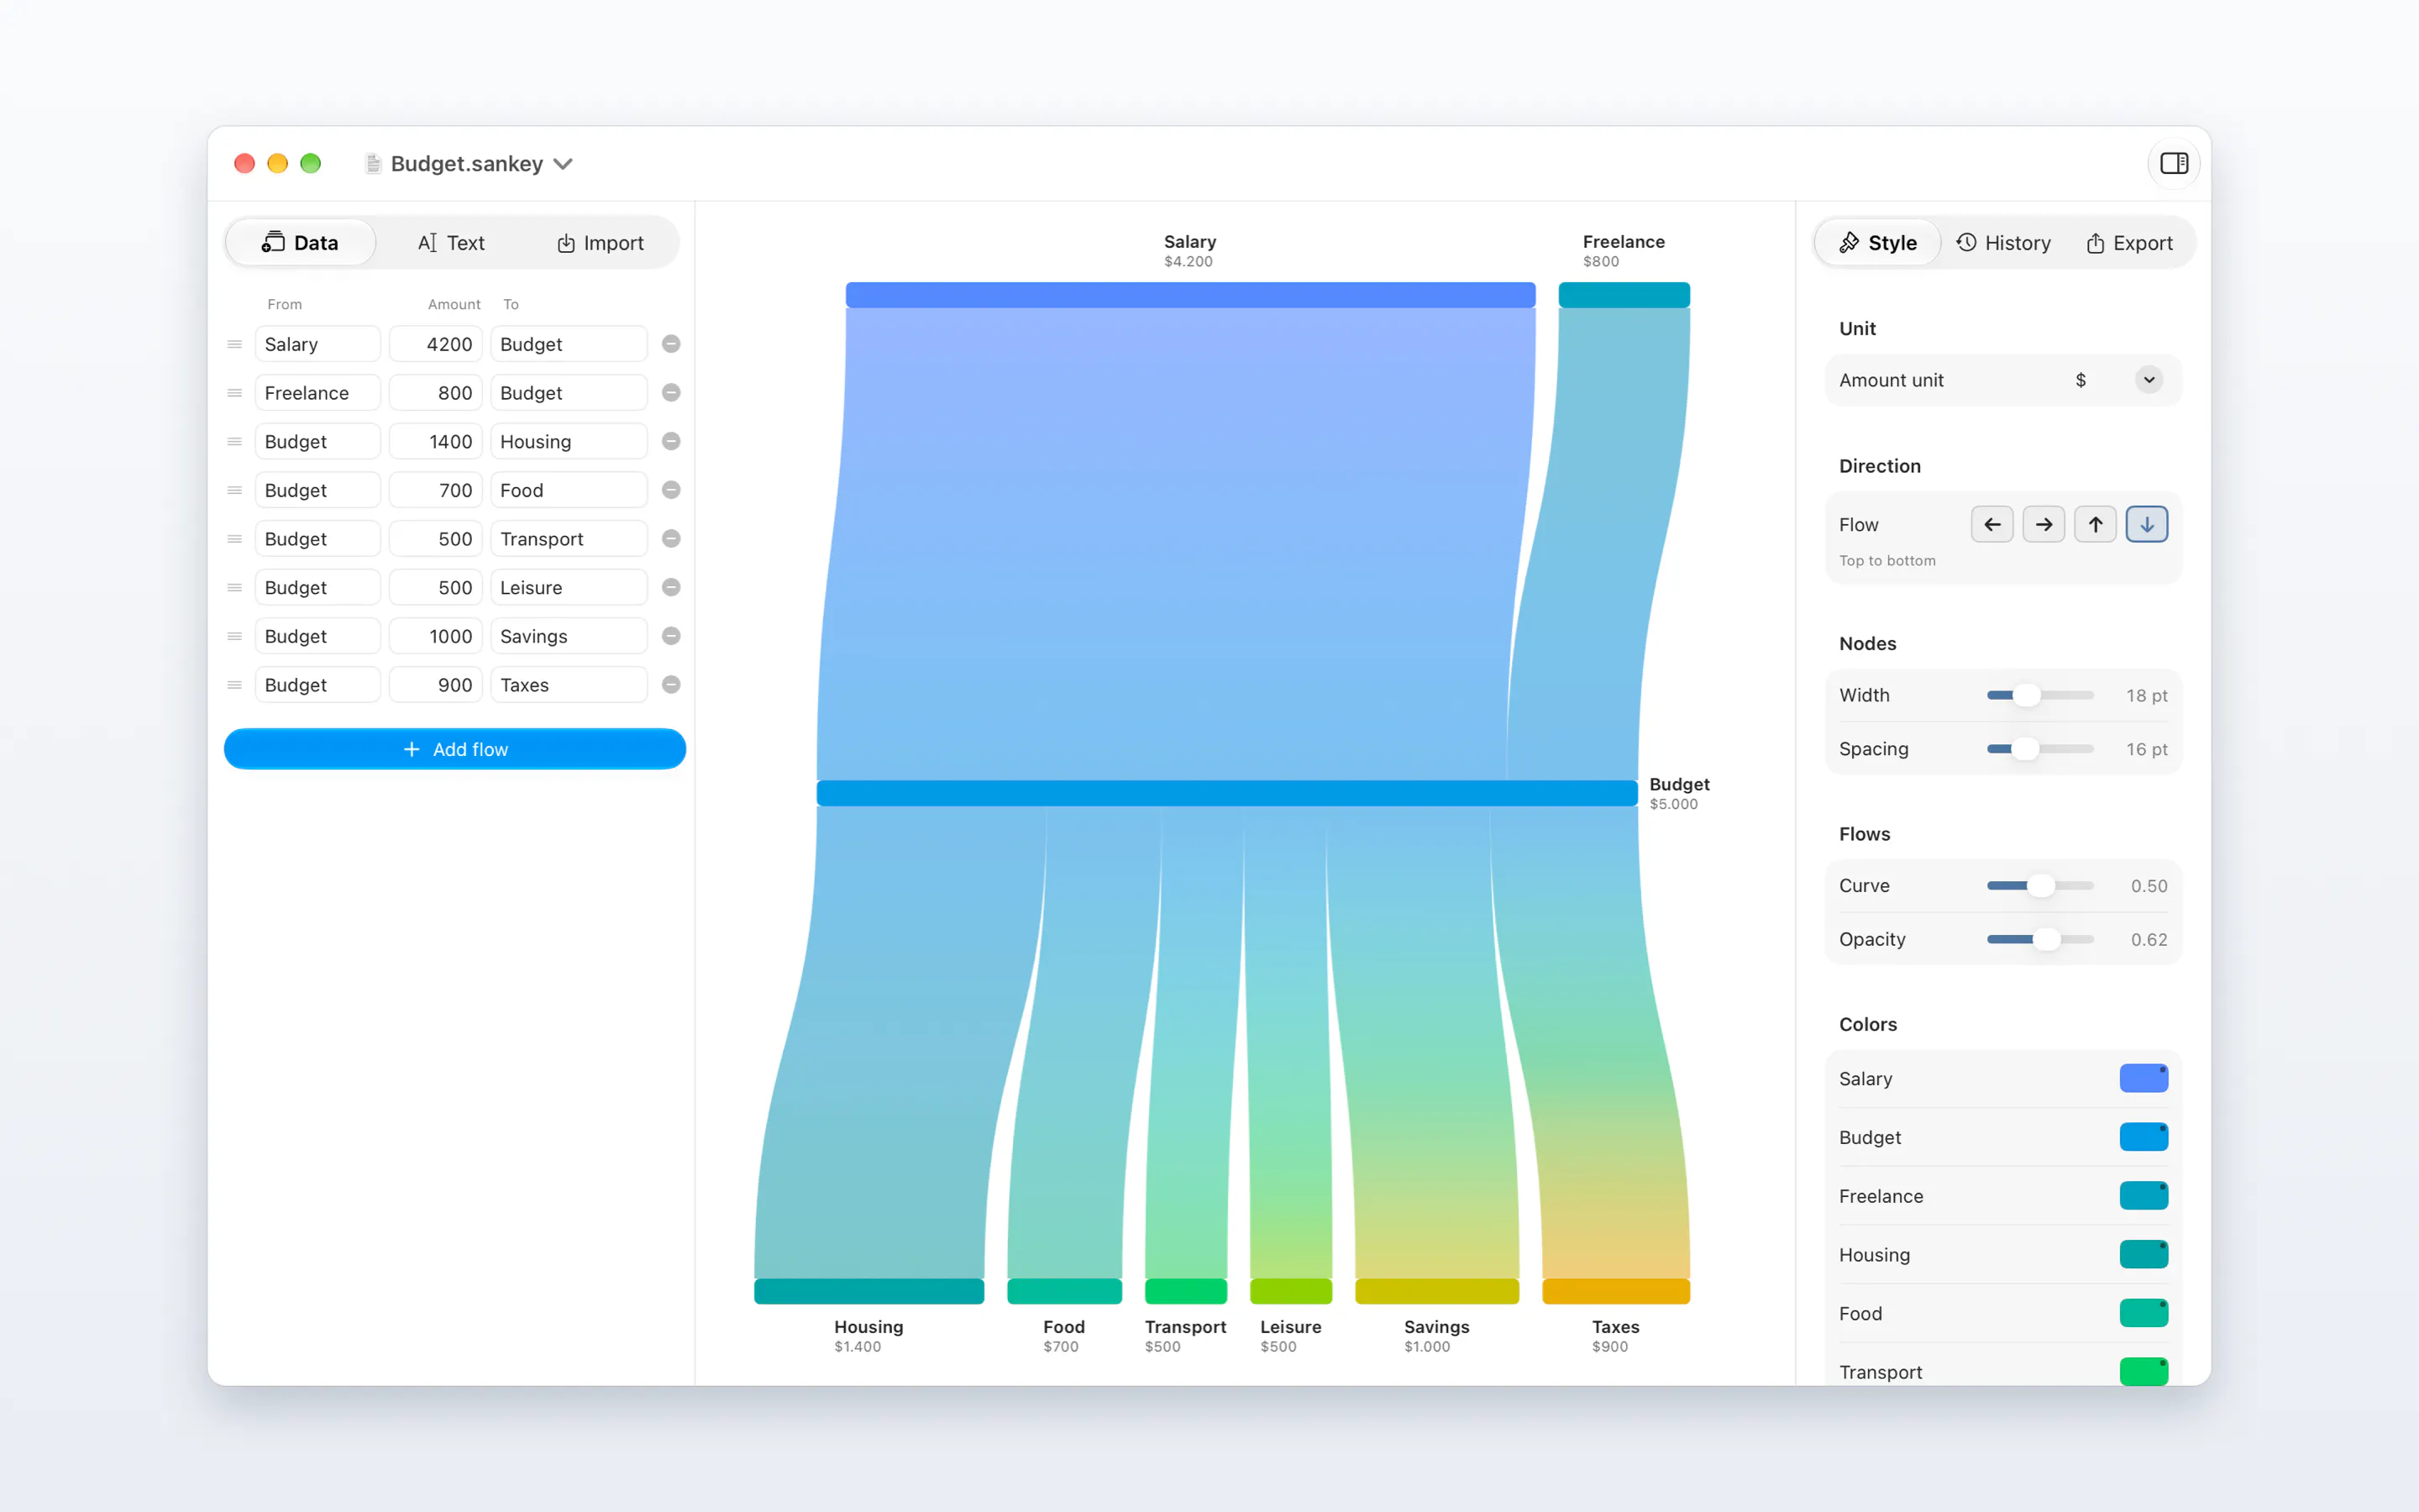Remove the Budget to Transport flow row
2419x1512 pixels.
click(672, 539)
